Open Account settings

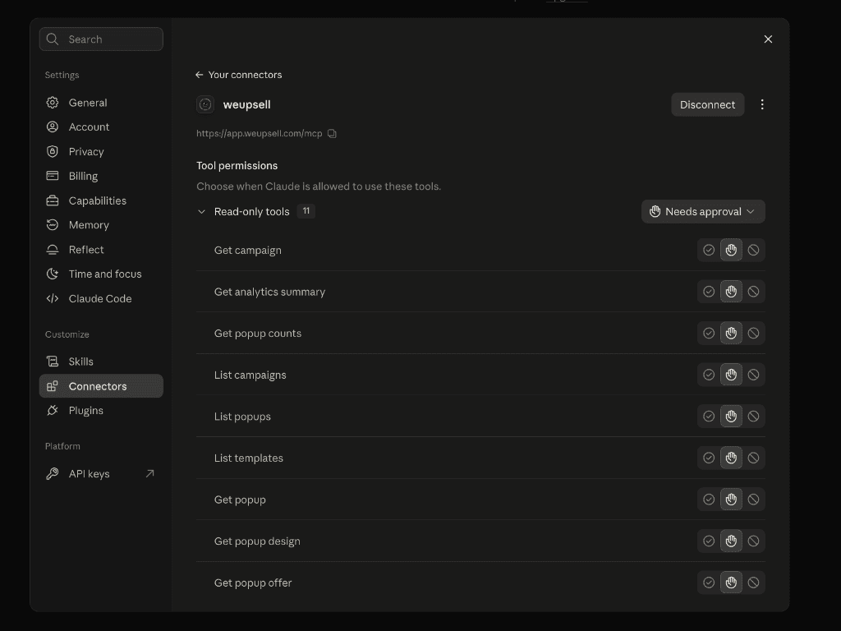click(x=101, y=127)
